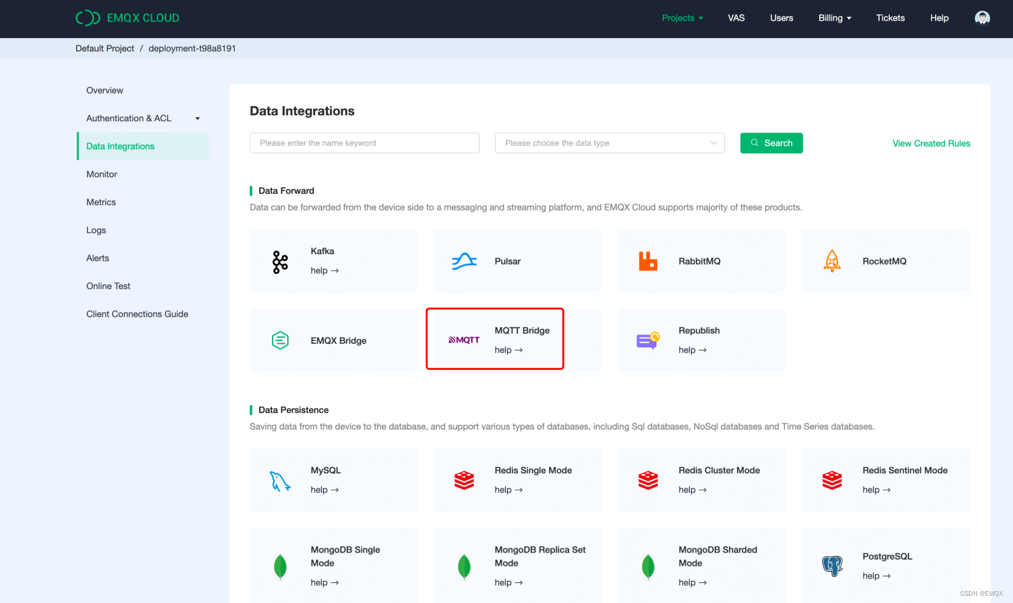The height and width of the screenshot is (603, 1013).
Task: Select the MQTT Bridge logo
Action: [464, 340]
